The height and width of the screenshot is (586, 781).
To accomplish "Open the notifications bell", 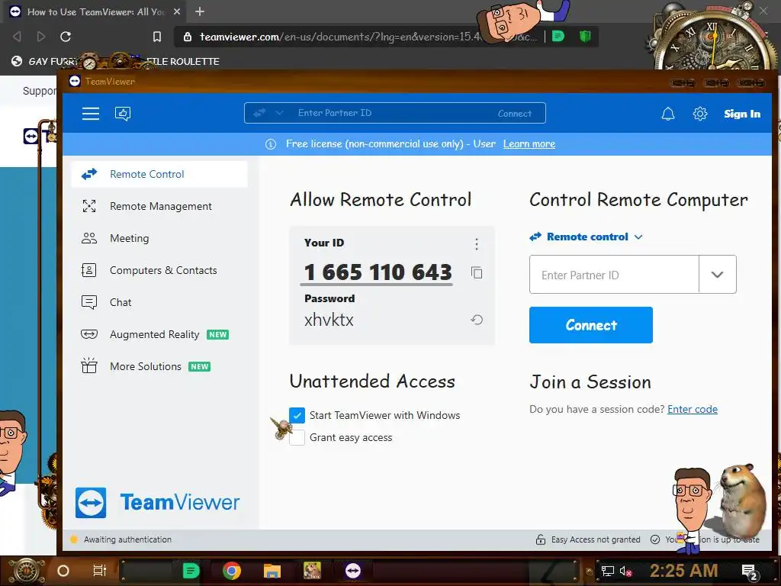I will [x=668, y=114].
